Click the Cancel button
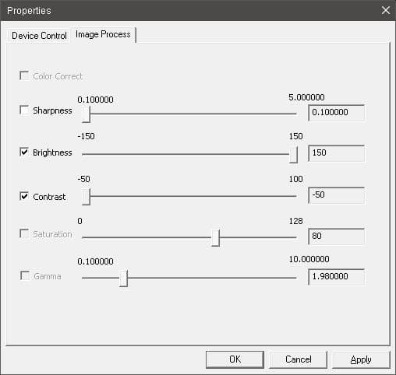The image size is (396, 375). 298,359
